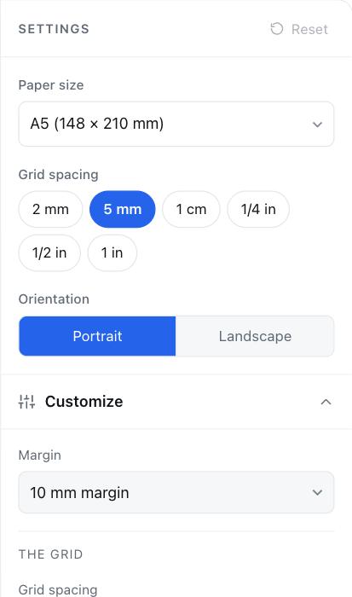Switch orientation to Landscape

[x=255, y=336]
